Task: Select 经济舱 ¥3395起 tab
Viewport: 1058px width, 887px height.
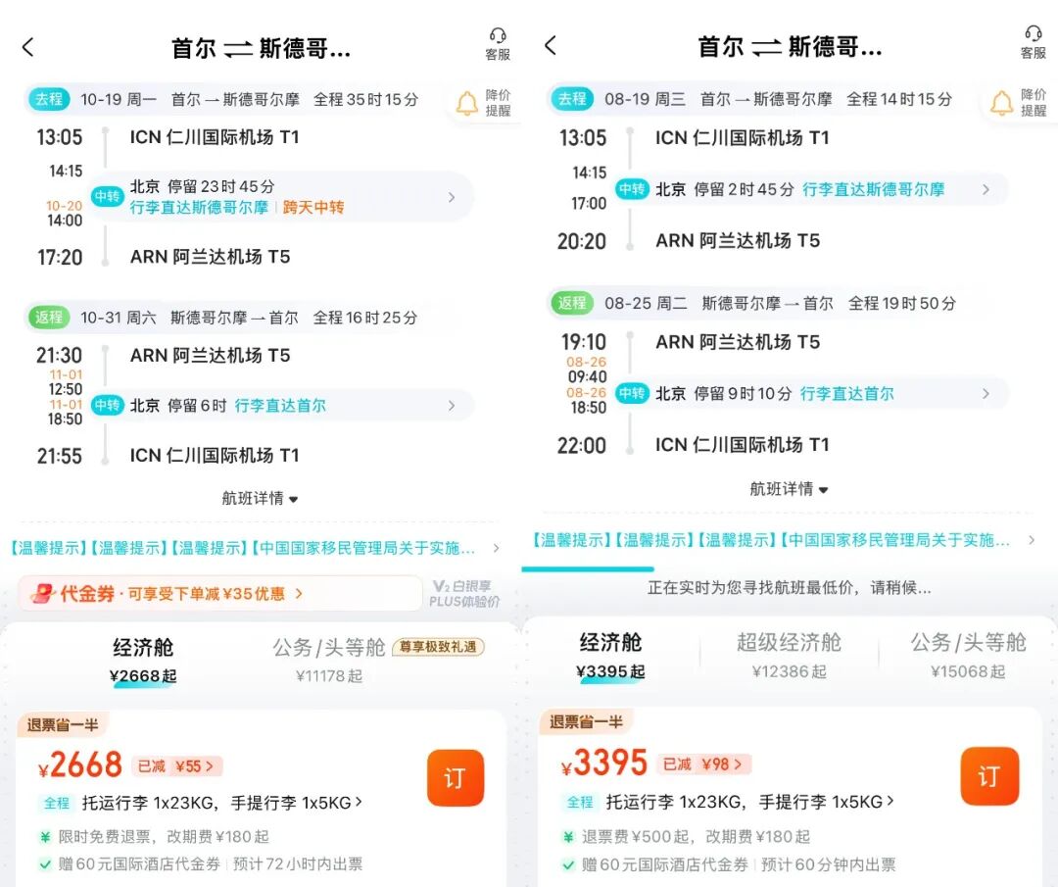Action: coord(610,656)
